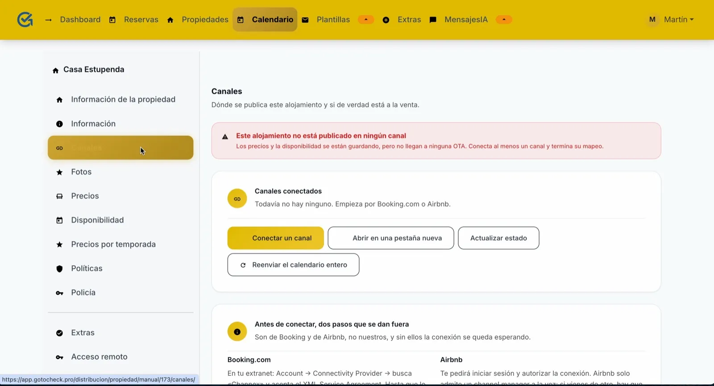Click the key icon beside Acceso remoto

pyautogui.click(x=59, y=357)
